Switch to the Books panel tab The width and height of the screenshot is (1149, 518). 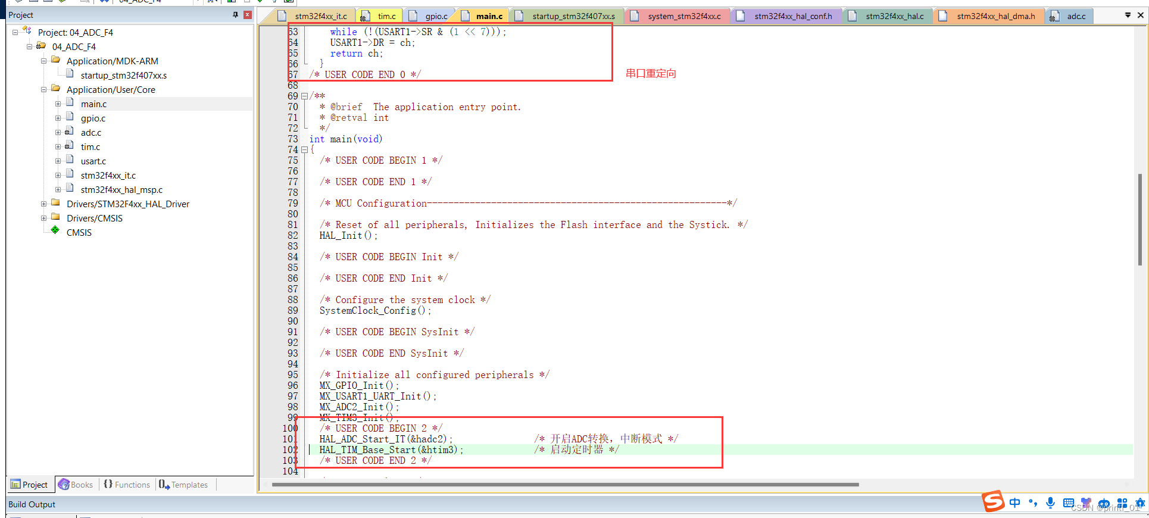(x=76, y=485)
